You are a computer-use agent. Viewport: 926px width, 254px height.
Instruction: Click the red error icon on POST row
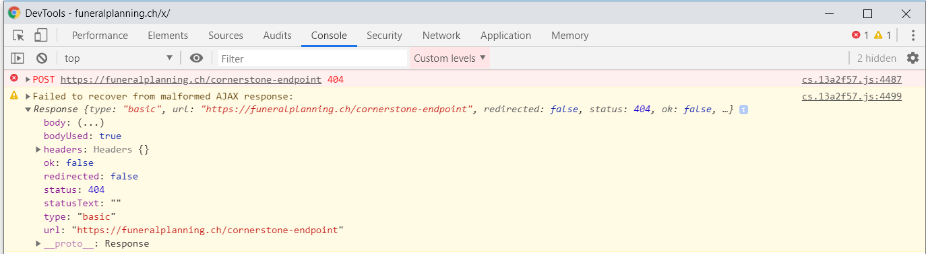click(x=13, y=79)
